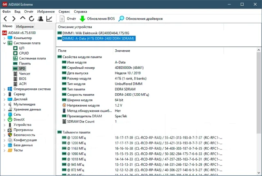
Task: Select the Производитель DRAM row
Action: [x=140, y=116]
